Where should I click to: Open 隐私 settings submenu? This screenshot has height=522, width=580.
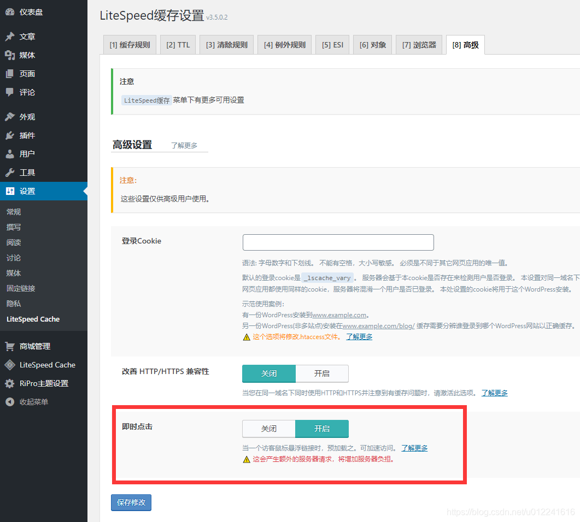(x=14, y=304)
